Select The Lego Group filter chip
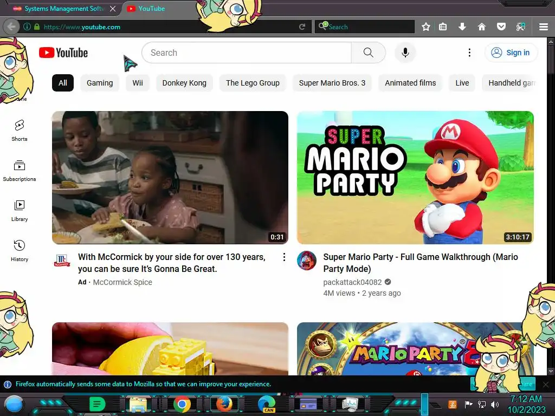 tap(253, 83)
